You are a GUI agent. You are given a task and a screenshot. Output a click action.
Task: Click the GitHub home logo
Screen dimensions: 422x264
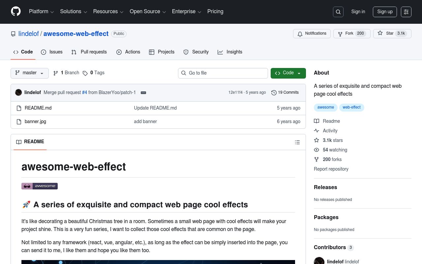point(16,12)
